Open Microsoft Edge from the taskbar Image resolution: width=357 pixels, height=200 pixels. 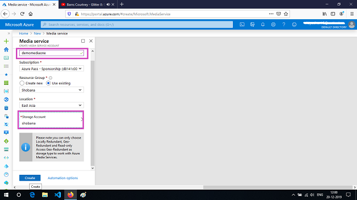(x=32, y=195)
